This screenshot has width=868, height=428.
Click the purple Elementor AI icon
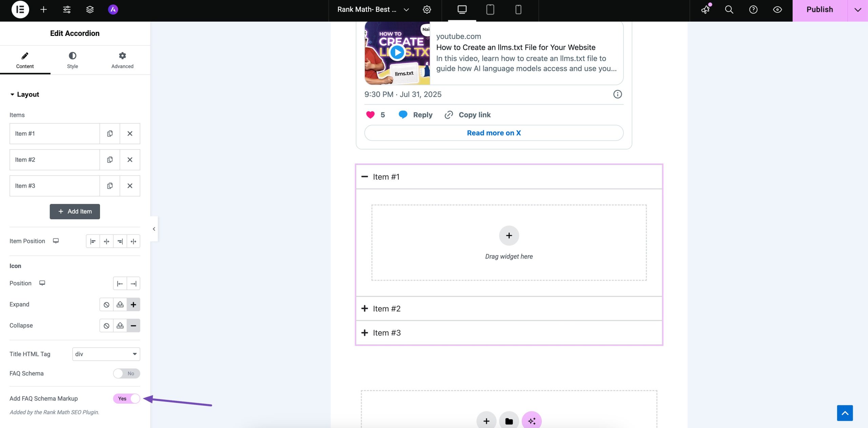(113, 9)
